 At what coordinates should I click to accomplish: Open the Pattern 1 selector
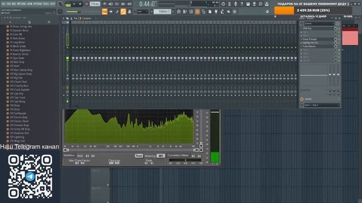click(162, 11)
